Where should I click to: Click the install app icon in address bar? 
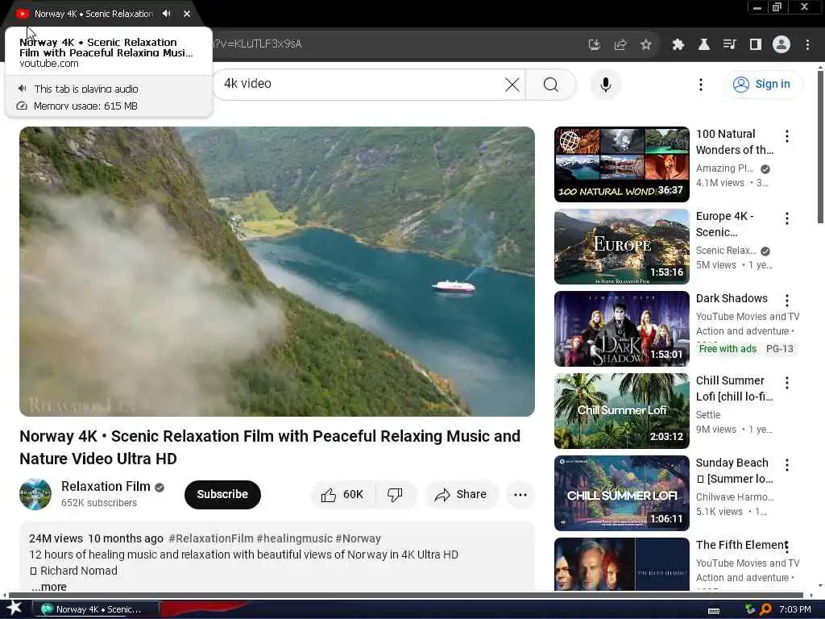595,45
